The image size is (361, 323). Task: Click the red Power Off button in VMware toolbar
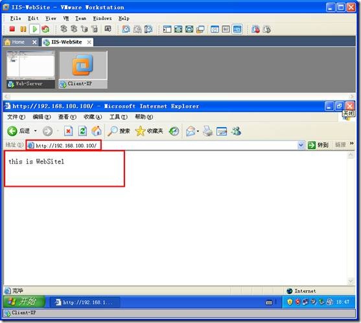(12, 29)
